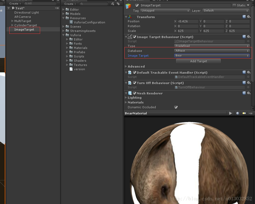The image size is (255, 204).
Task: Click the play button in the material preview
Action: coord(231,113)
